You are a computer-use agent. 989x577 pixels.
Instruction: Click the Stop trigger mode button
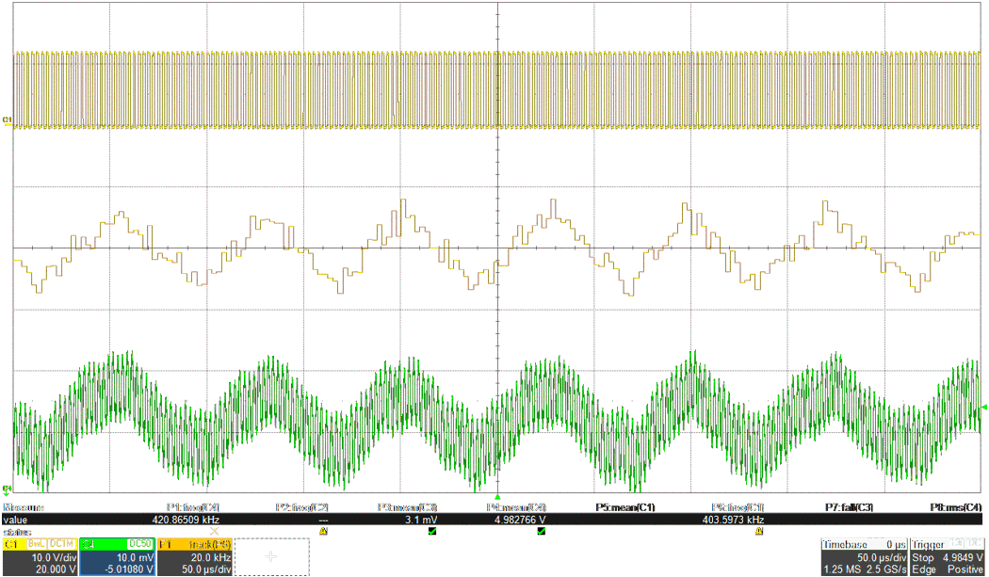pyautogui.click(x=923, y=558)
